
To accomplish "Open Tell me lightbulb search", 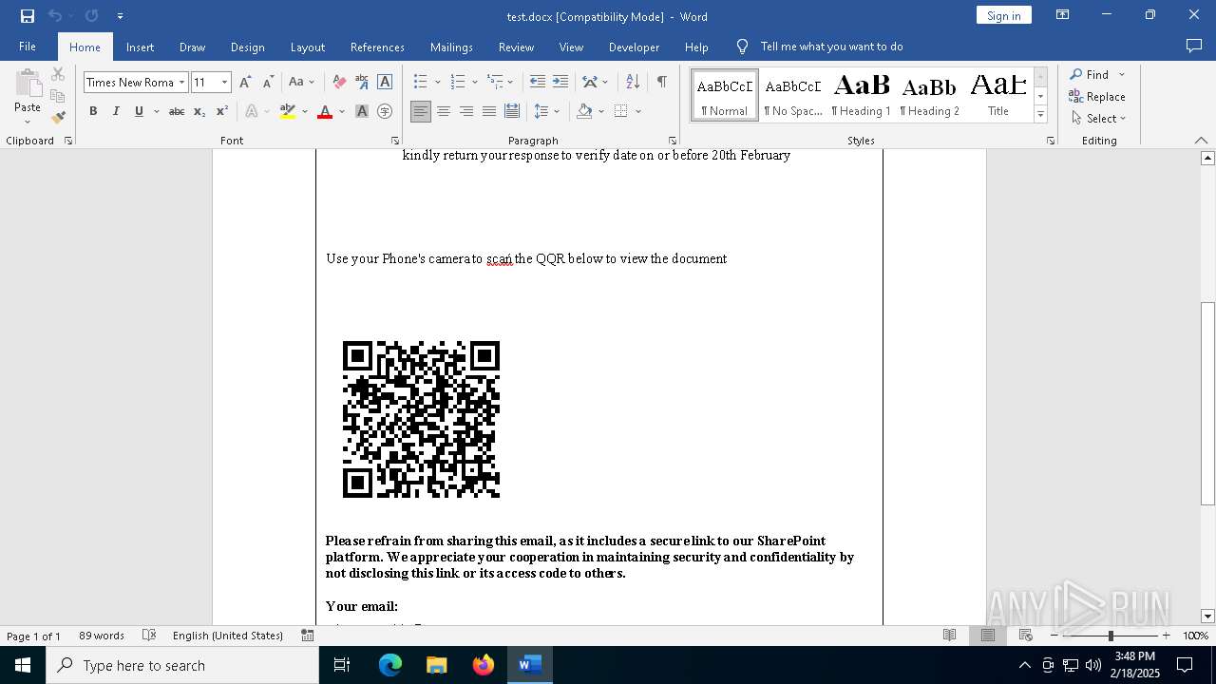I will 743,47.
